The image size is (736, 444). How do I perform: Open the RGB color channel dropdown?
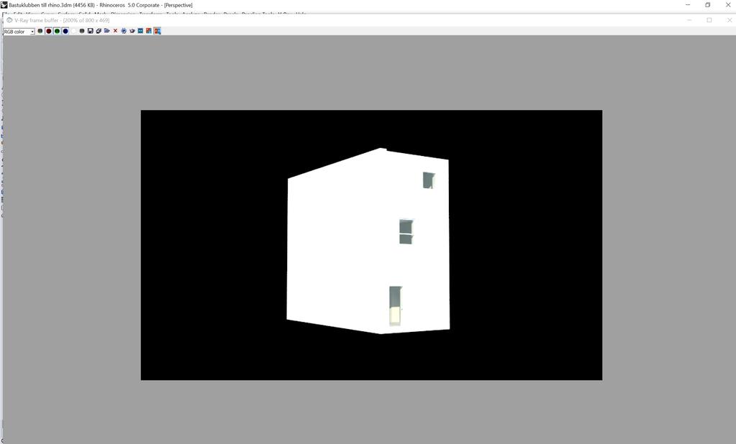[x=19, y=32]
